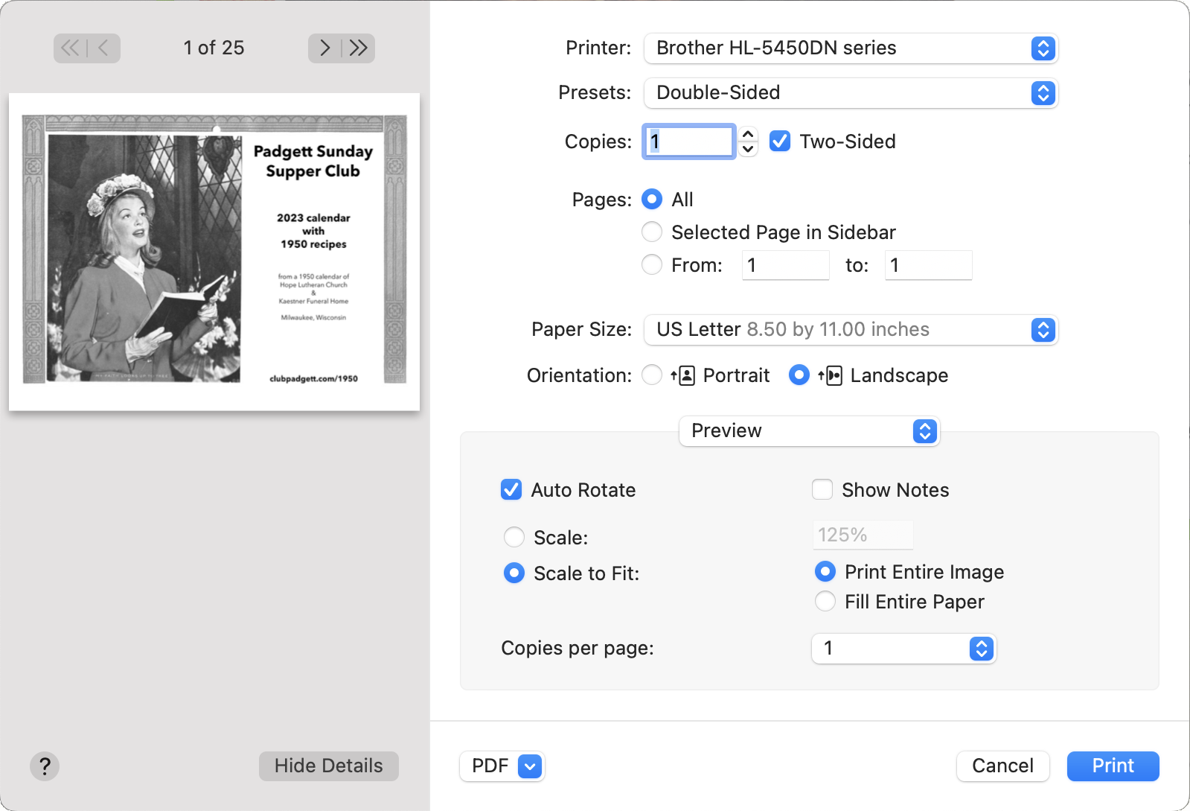Select the Landscape orientation icon
The width and height of the screenshot is (1190, 811).
831,375
